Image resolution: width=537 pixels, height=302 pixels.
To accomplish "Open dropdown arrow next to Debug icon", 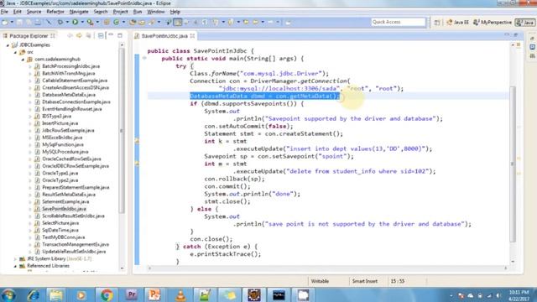I will (67, 23).
